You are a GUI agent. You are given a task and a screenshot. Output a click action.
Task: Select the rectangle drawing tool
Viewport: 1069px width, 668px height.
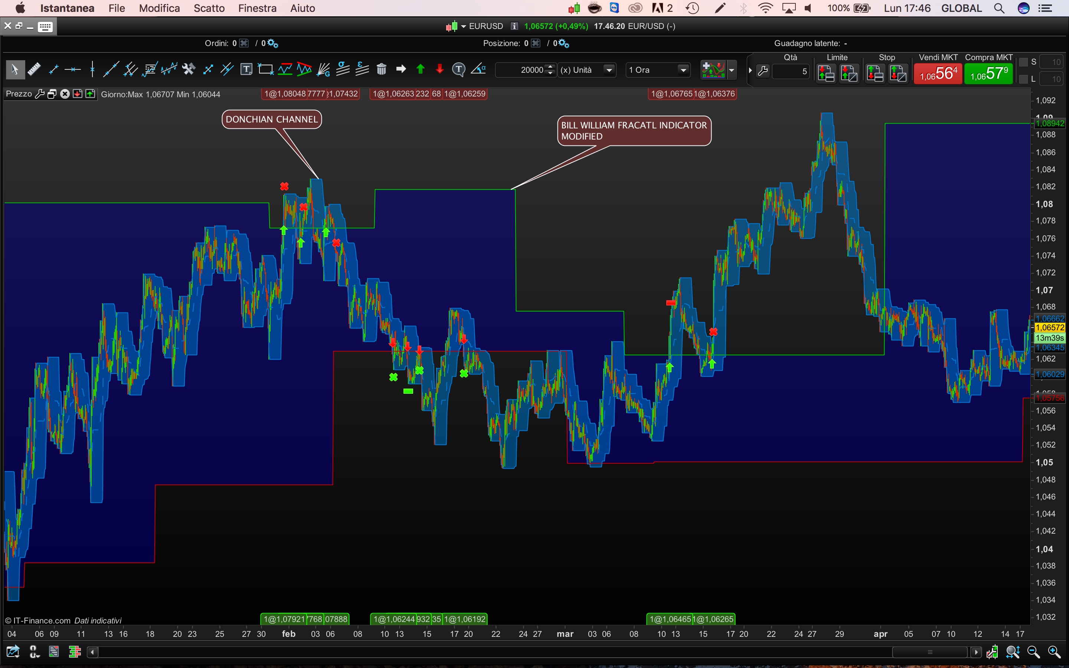click(265, 69)
